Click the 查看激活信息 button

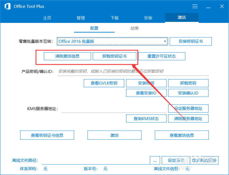(x=182, y=135)
